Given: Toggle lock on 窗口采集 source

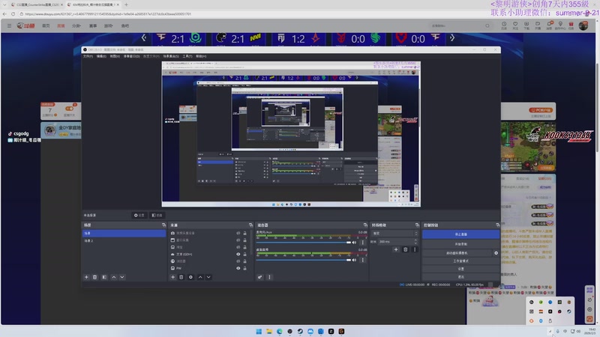Looking at the screenshot, I should coord(246,240).
